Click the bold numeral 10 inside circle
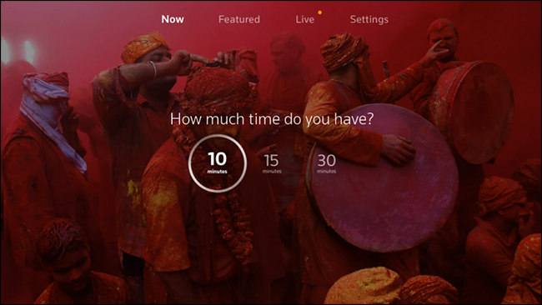This screenshot has width=542, height=305. coord(218,159)
